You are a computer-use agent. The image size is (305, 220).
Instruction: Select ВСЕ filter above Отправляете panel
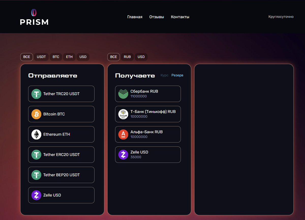(27, 57)
